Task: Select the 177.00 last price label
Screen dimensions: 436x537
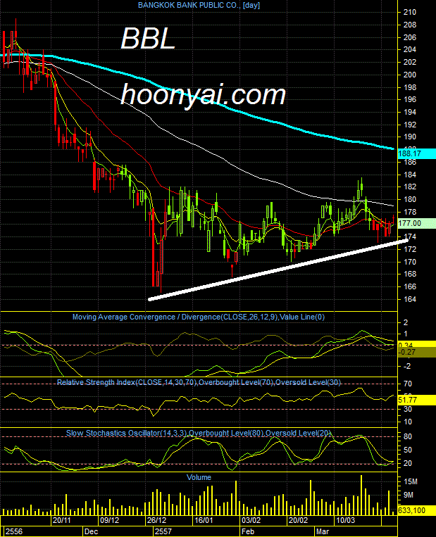Action: coord(416,223)
